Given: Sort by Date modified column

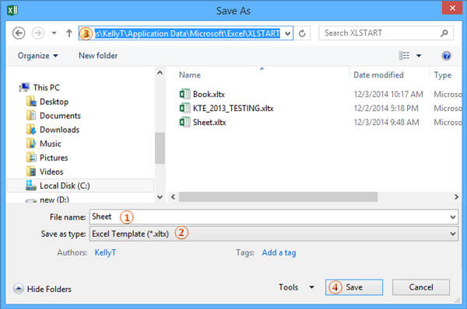Looking at the screenshot, I should [x=378, y=75].
